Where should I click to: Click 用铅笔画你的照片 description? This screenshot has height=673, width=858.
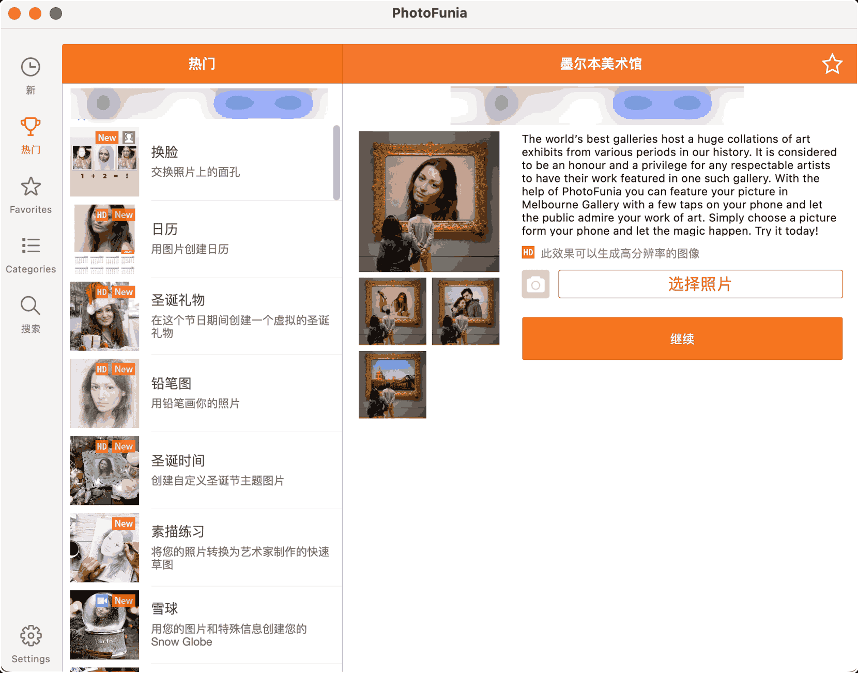coord(195,403)
